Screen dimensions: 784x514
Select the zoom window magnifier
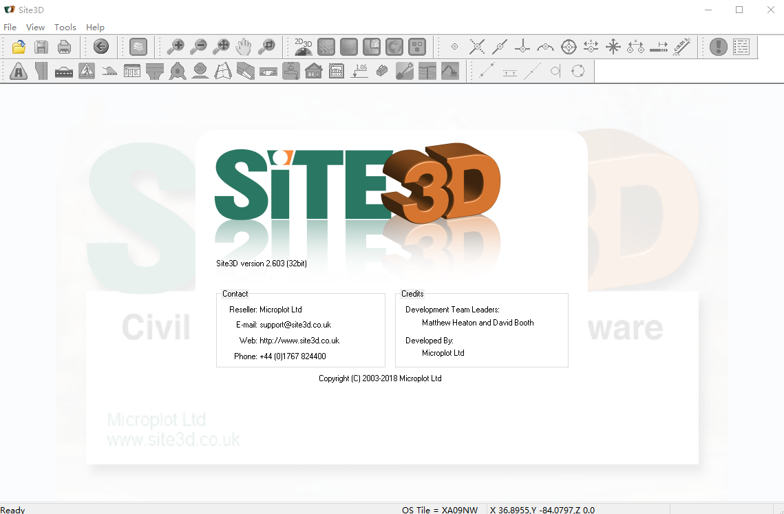(266, 47)
